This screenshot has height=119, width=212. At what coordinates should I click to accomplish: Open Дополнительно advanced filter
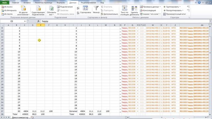click(x=109, y=14)
